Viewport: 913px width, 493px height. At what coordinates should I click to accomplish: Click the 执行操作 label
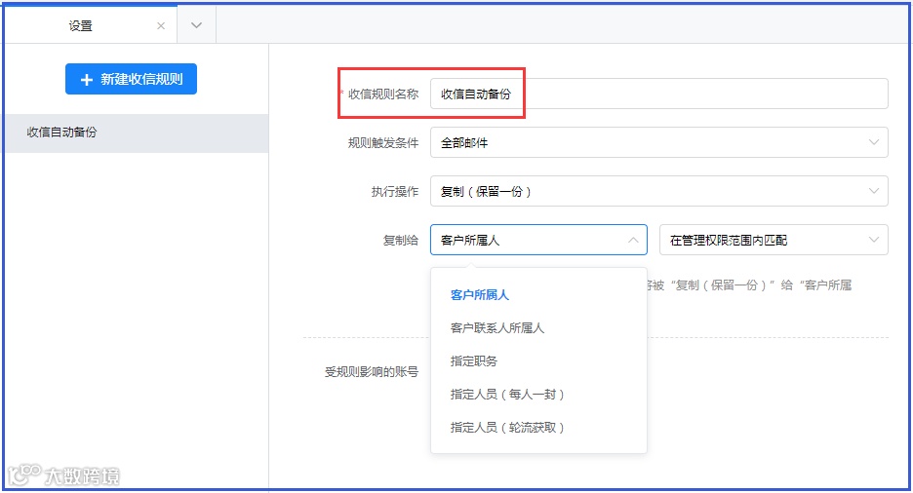[x=395, y=192]
